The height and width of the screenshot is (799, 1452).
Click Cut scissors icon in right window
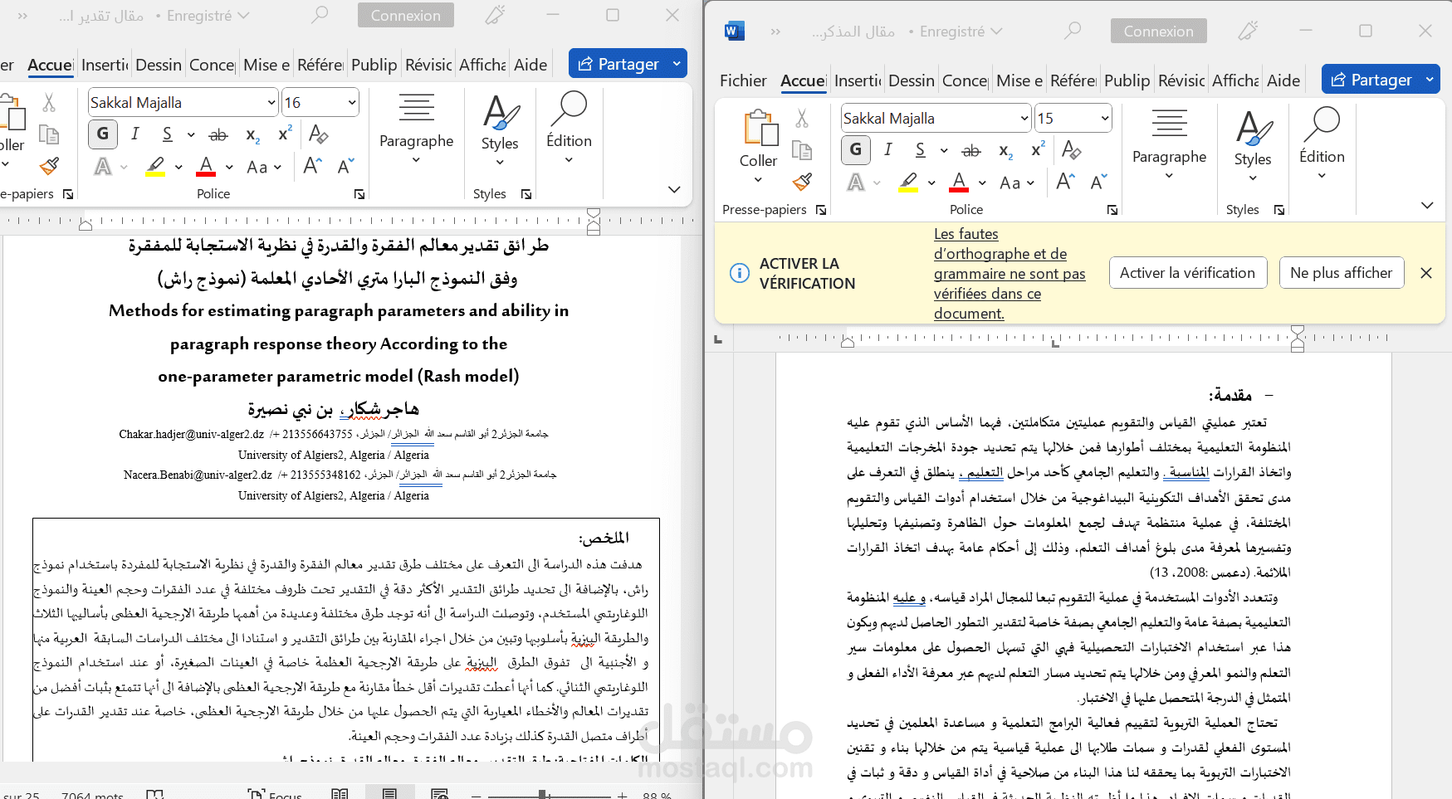[x=802, y=118]
